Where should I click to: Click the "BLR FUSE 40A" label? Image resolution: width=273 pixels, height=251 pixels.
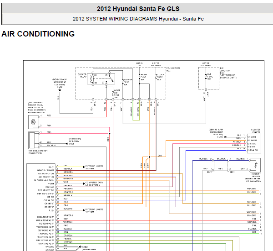(210, 77)
